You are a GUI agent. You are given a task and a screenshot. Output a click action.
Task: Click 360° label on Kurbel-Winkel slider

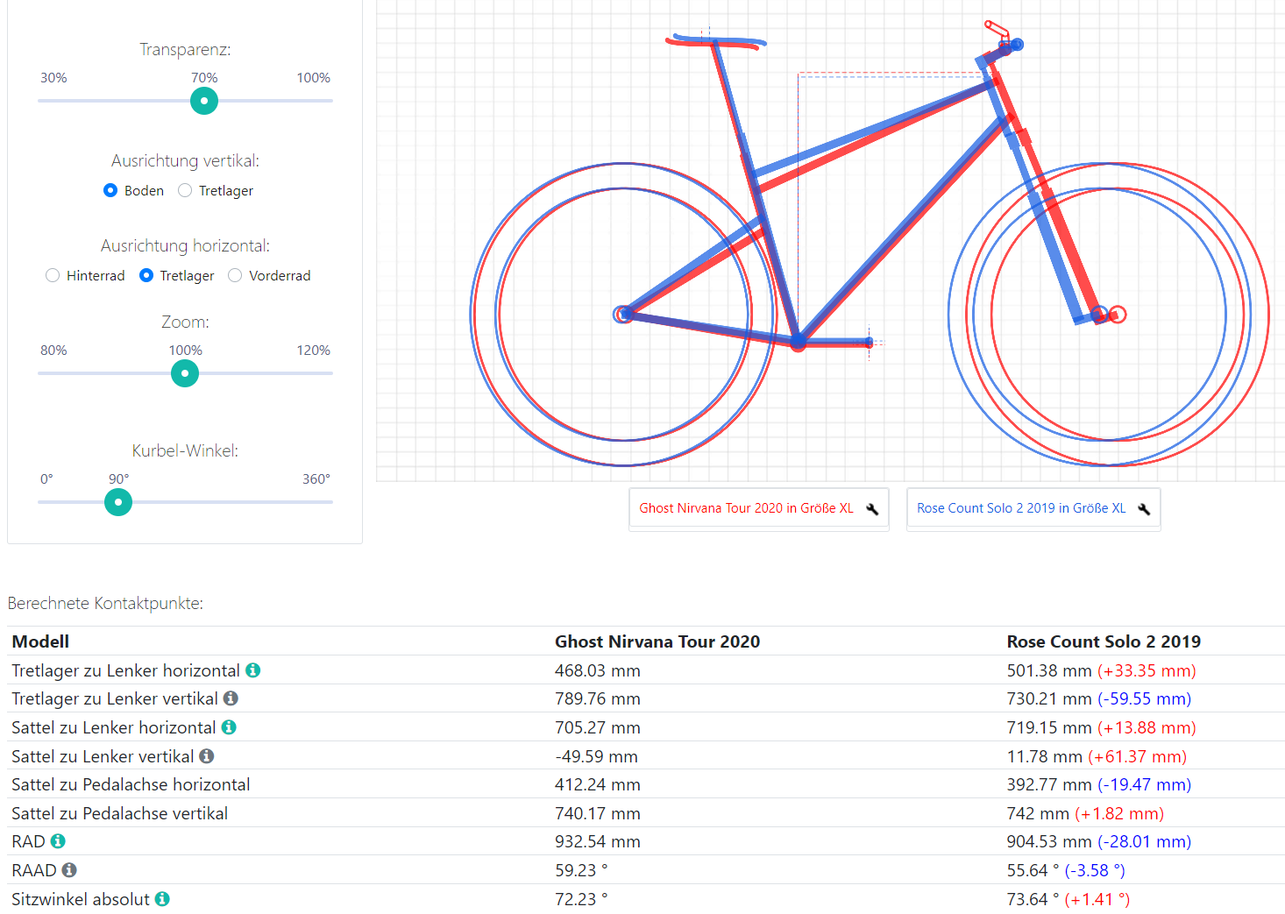click(316, 479)
